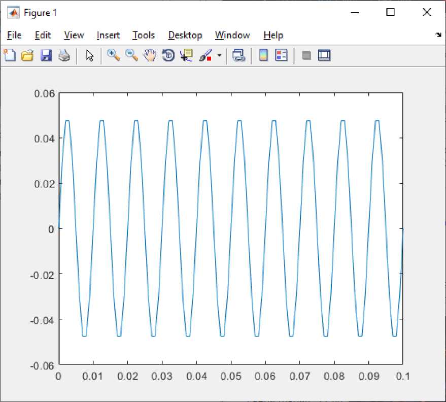Open the File menu
Screen dimensions: 446x402
coord(14,35)
